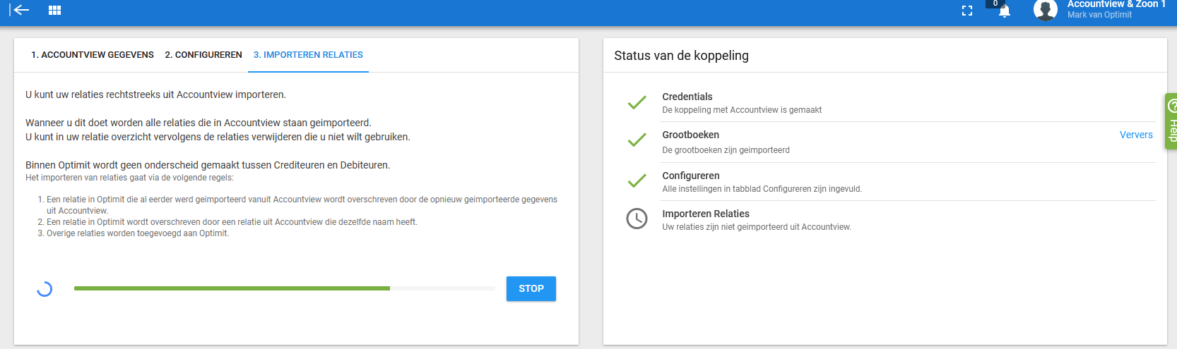Switch to 2. Configureren tab

(203, 54)
